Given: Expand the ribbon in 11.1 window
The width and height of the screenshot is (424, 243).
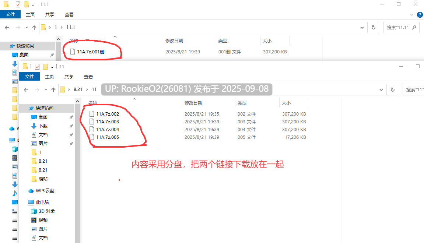Looking at the screenshot, I should coord(412,15).
